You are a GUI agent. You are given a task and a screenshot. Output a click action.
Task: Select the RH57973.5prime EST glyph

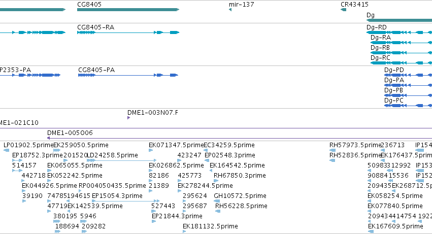[x=333, y=150]
